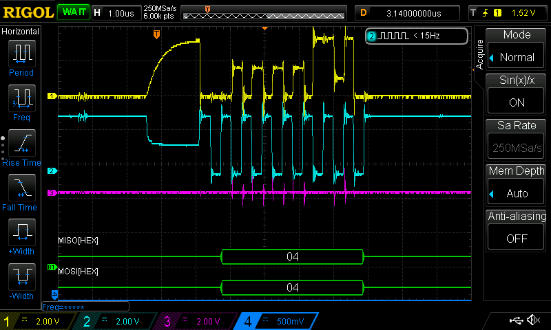Click the channel 1 ground marker
Viewport: 551px width, 330px height.
(52, 96)
